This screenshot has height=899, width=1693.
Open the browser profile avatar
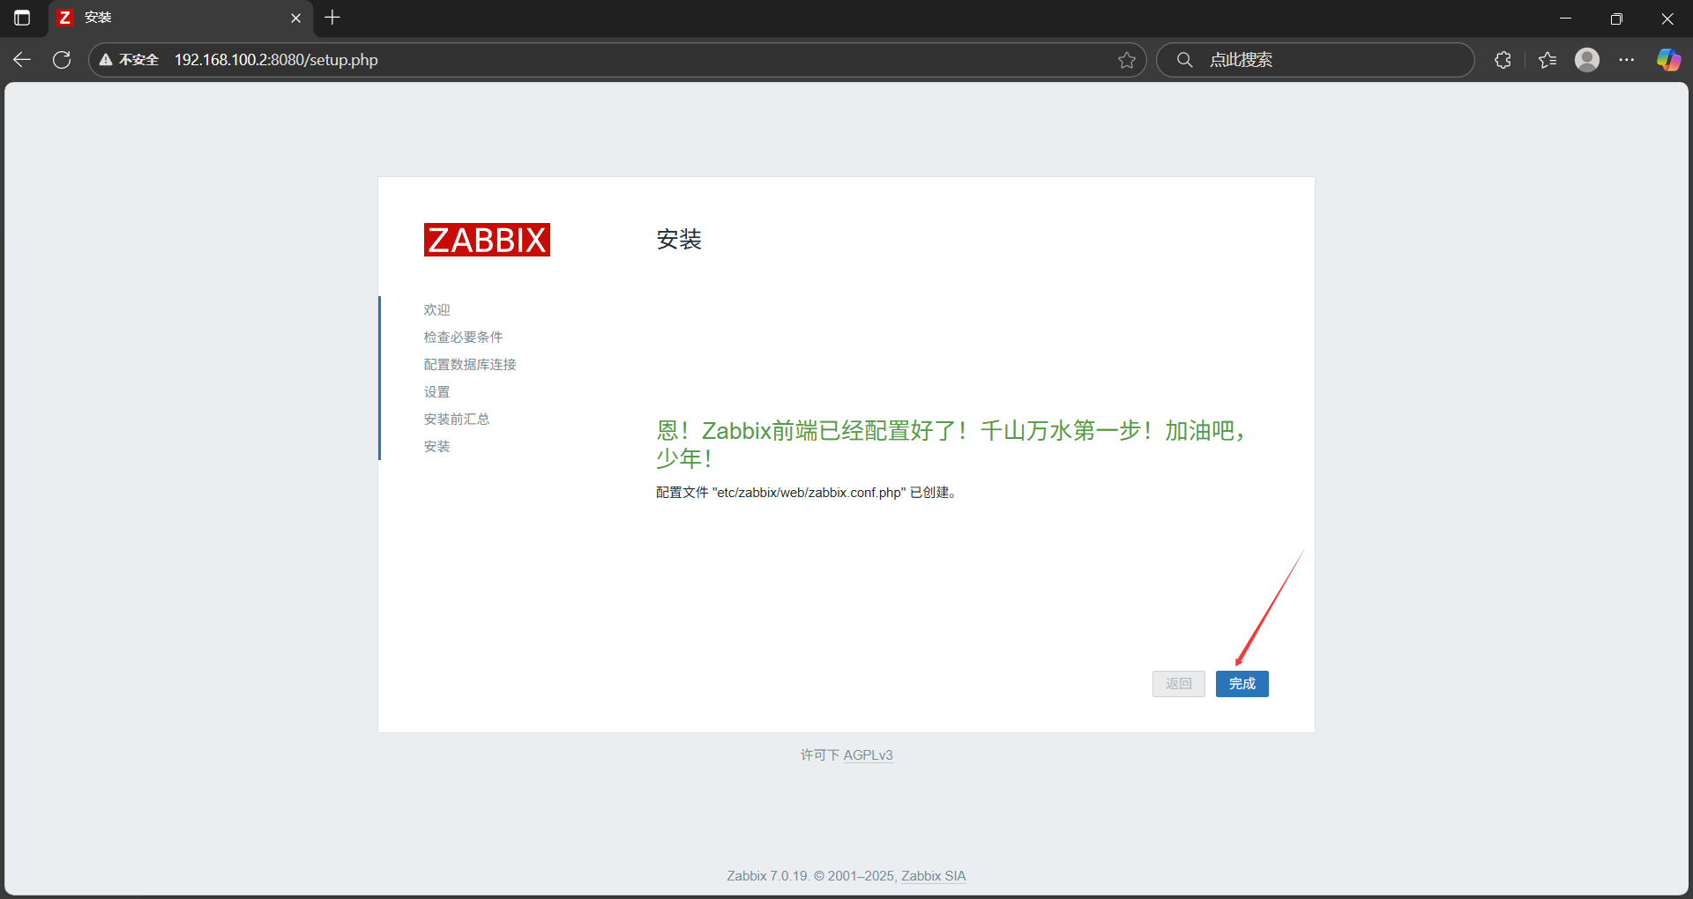1587,60
